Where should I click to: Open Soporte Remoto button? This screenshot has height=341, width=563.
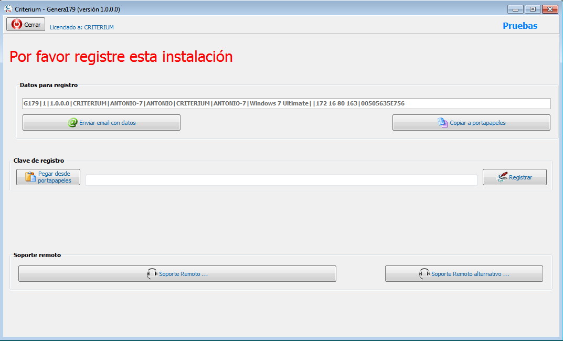[x=177, y=273]
